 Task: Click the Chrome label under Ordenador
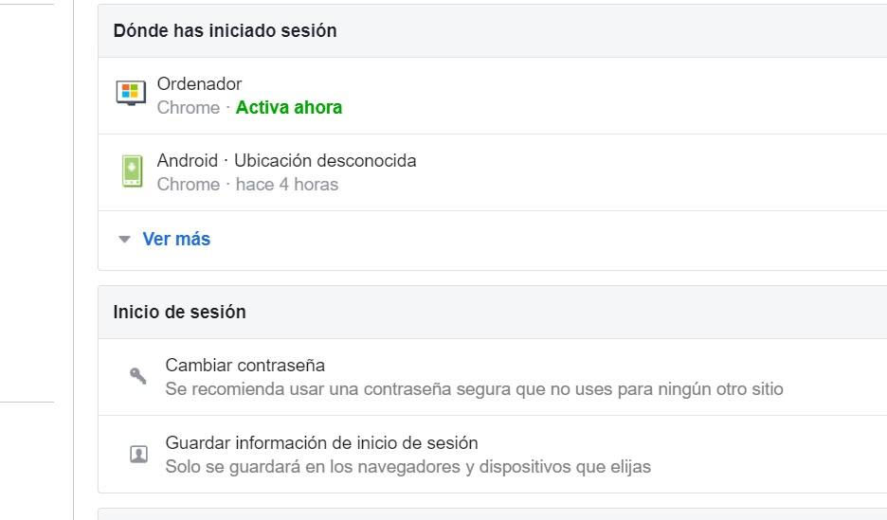pos(188,108)
